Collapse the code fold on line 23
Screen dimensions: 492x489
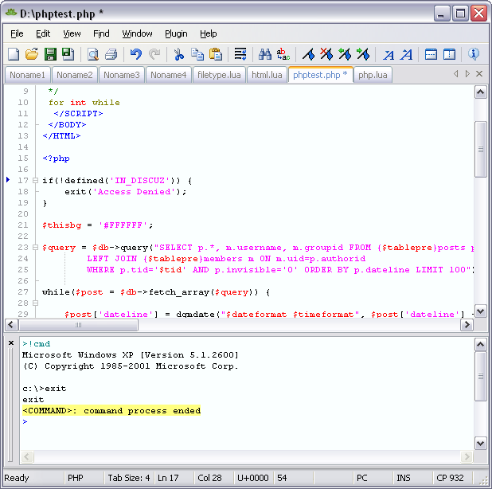(x=36, y=248)
